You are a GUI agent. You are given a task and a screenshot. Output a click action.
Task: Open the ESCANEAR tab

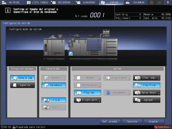click(x=136, y=2)
